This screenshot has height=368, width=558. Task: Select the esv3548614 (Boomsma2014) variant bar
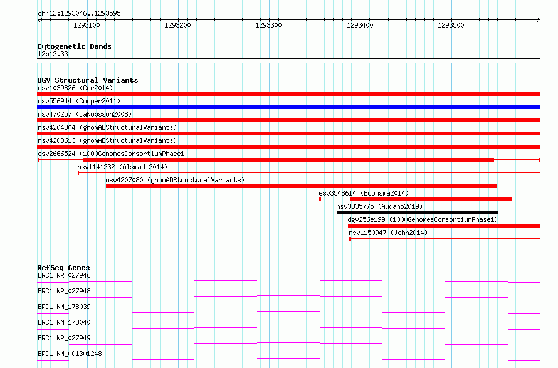430,199
